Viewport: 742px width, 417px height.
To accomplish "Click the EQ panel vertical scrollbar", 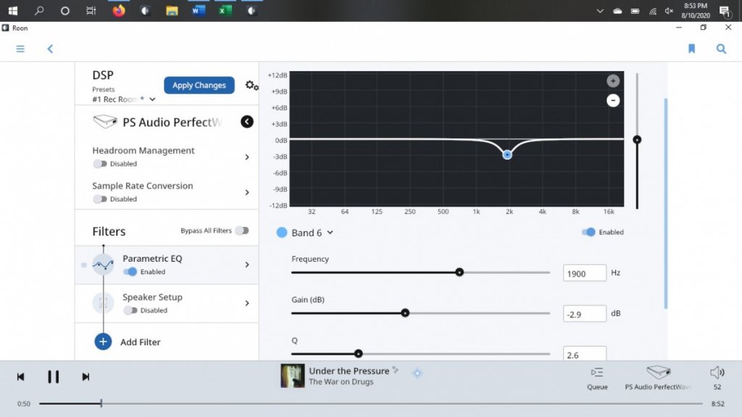I will (x=666, y=204).
